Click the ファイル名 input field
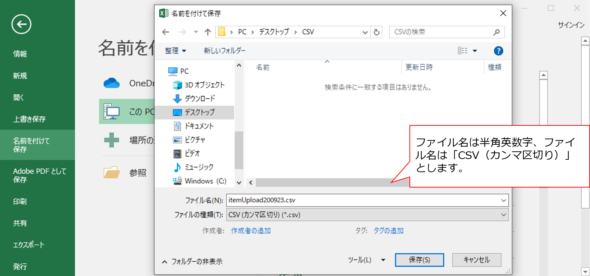Screen dimensions: 590x276 pos(363,200)
